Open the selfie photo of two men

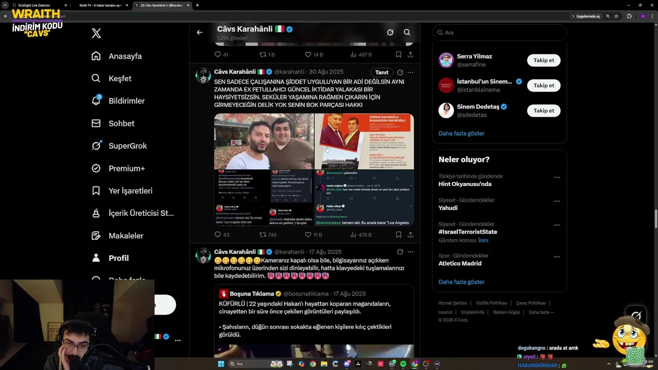264,141
